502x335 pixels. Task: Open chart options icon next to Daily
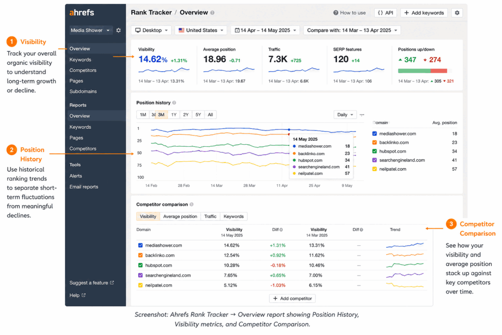(362, 115)
